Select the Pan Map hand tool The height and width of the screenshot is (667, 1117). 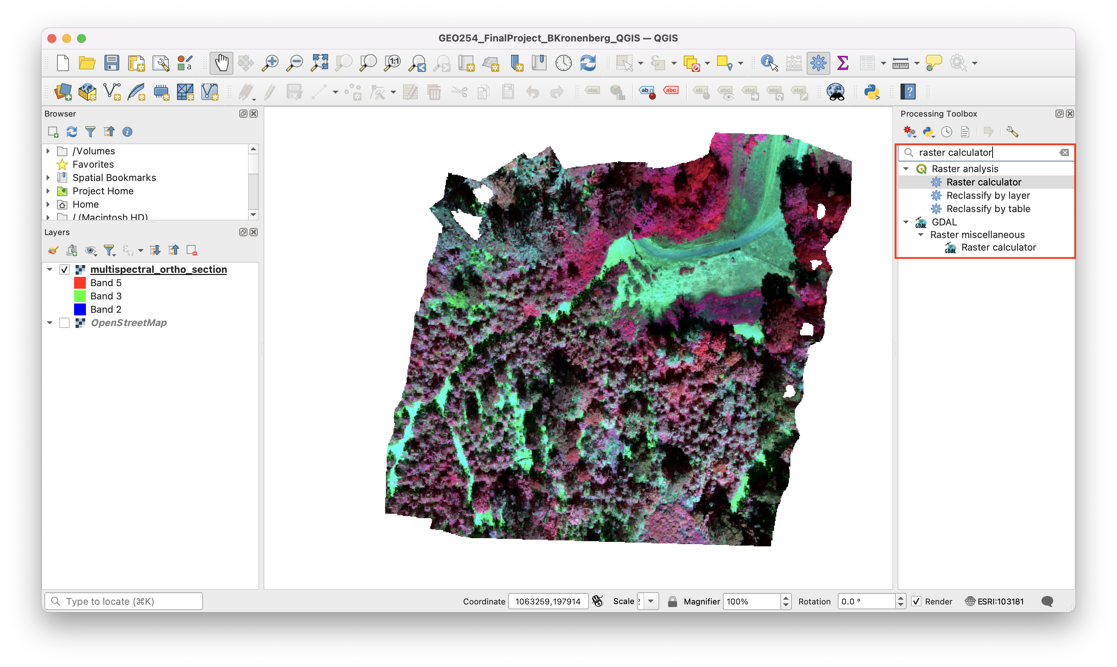click(221, 63)
